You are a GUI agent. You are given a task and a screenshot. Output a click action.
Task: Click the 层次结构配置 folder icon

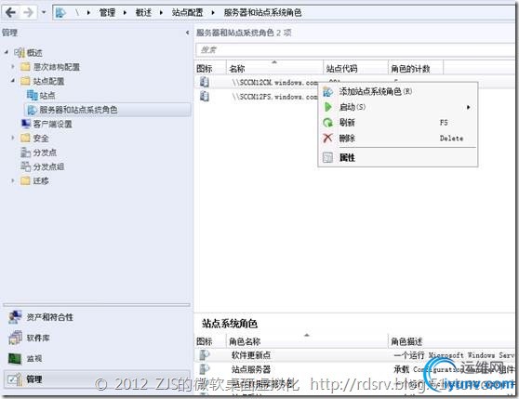coord(25,67)
